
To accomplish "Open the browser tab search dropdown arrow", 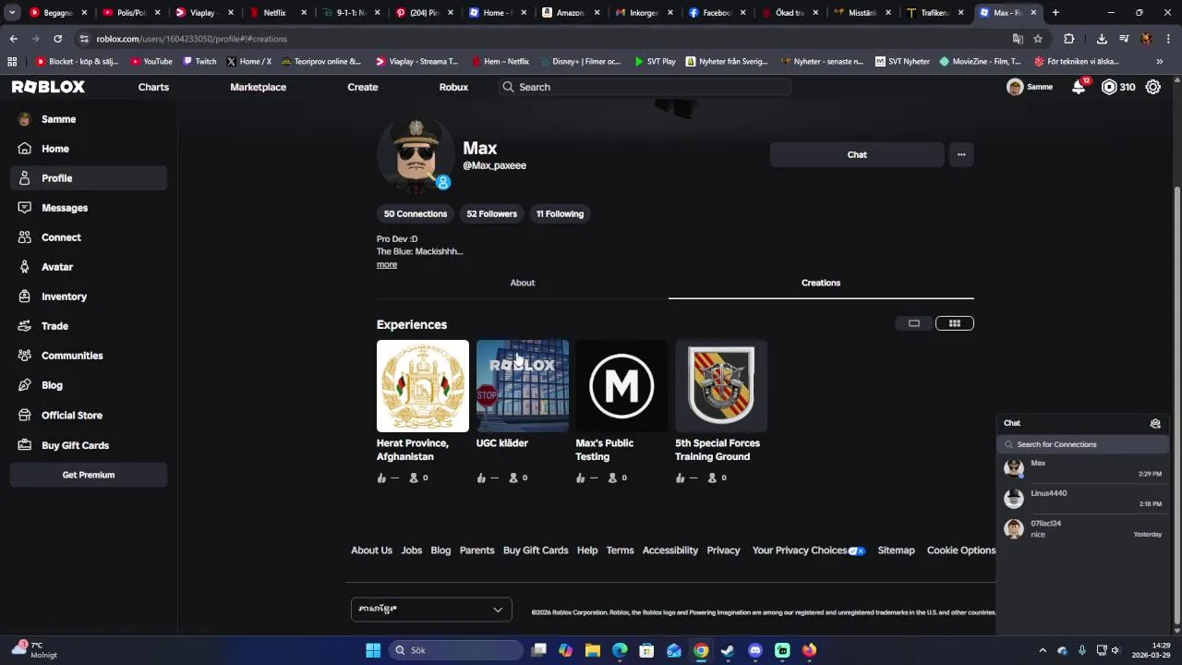I will pyautogui.click(x=12, y=13).
